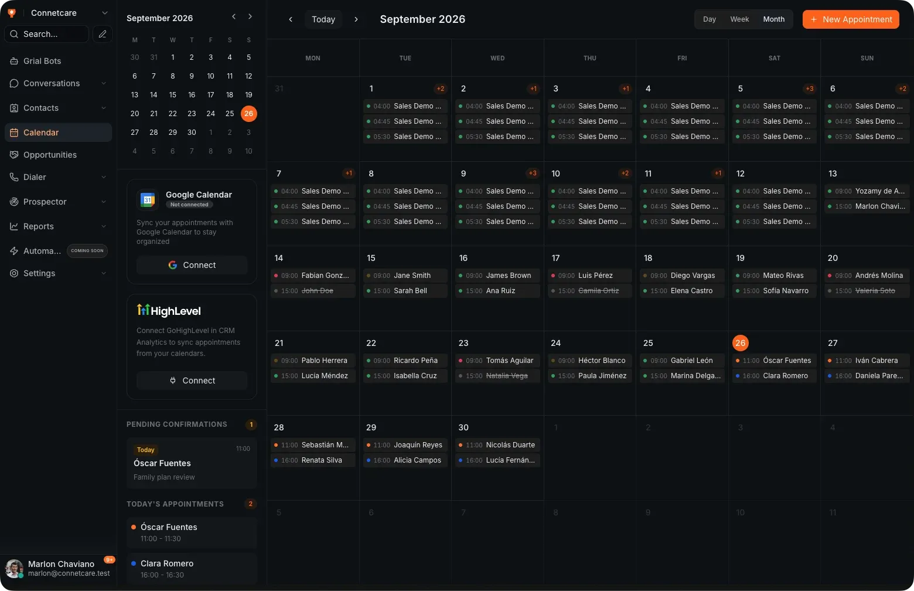Open Yozamy 09:00 appointment on the 13th
The image size is (914, 591).
click(867, 191)
